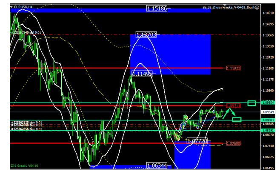Click the red 1.11822 price tag

coord(233,68)
